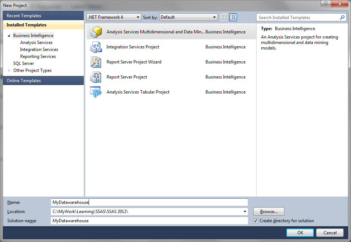The width and height of the screenshot is (351, 242).
Task: Click the Browse button for location
Action: point(268,211)
